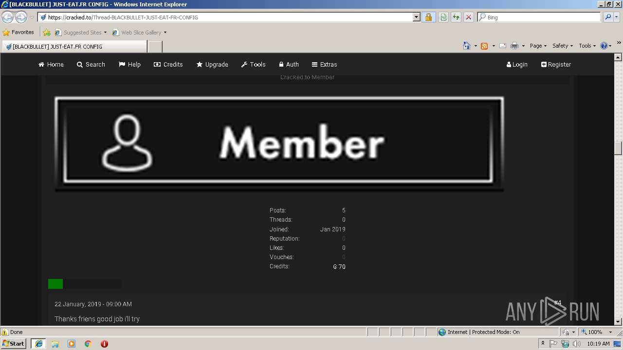Click the Member rank banner image
This screenshot has height=350, width=623.
[279, 143]
